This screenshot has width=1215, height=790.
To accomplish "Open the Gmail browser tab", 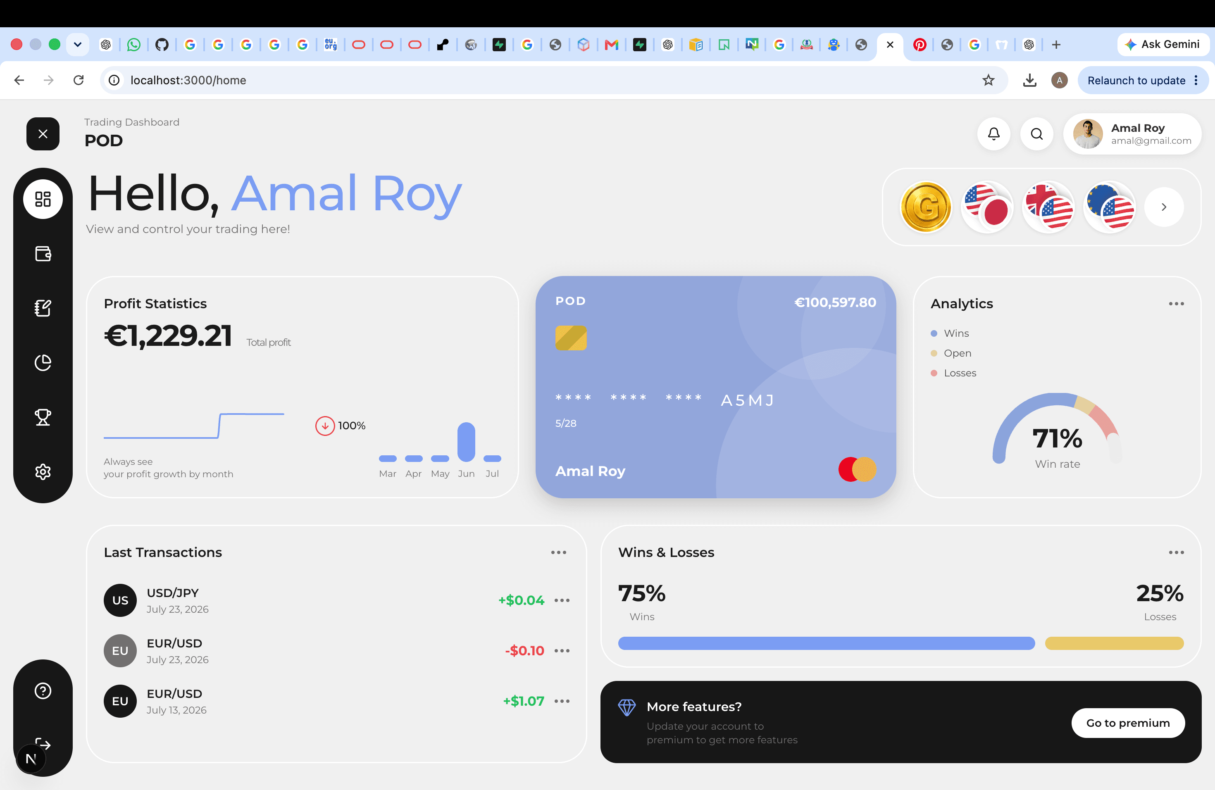I will click(x=611, y=44).
